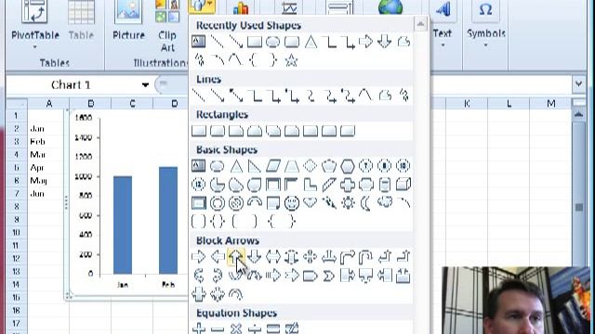Open Clip Art pane
Viewport: 595px width, 334px height.
[167, 27]
